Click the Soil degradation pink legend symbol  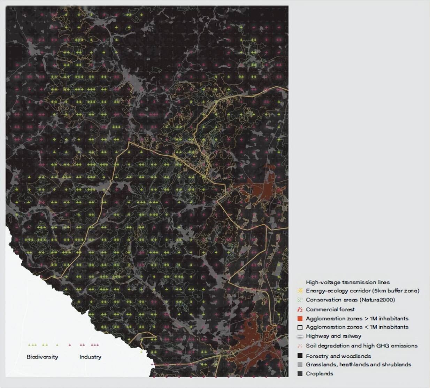[x=300, y=346]
